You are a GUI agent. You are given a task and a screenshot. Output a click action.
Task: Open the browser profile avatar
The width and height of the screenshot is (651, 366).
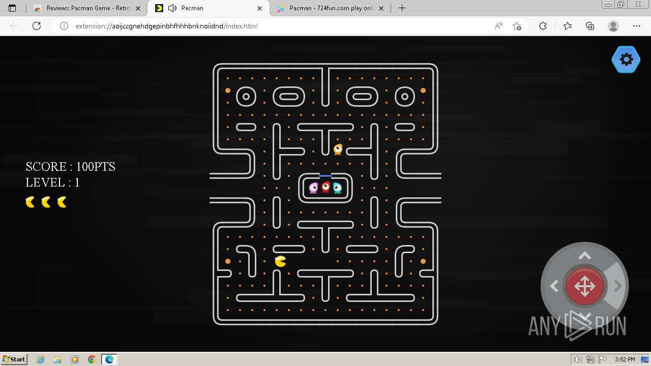613,26
